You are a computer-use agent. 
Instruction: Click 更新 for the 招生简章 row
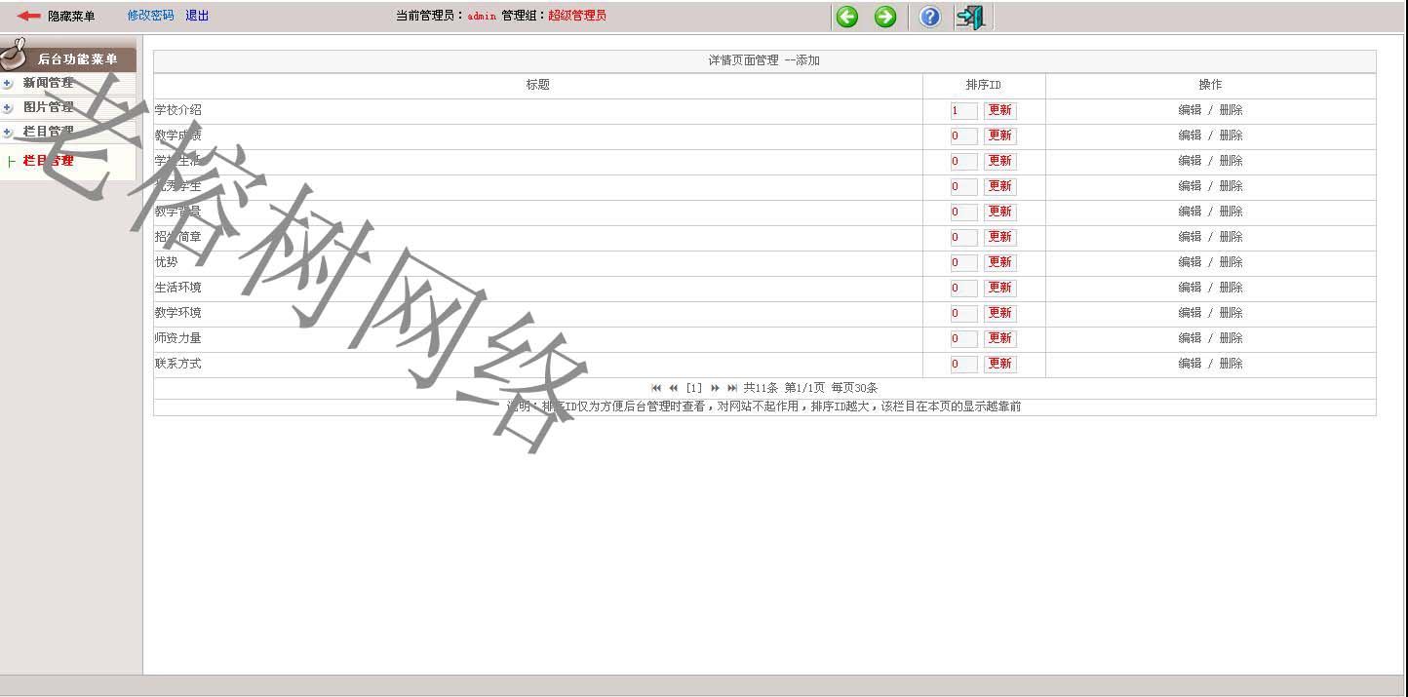(x=999, y=237)
